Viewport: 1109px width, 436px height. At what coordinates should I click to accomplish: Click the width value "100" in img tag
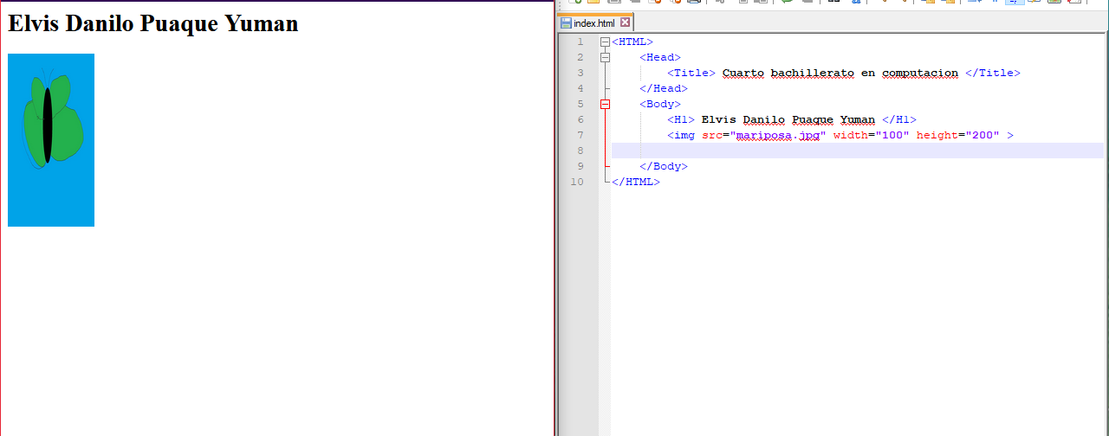click(x=892, y=135)
